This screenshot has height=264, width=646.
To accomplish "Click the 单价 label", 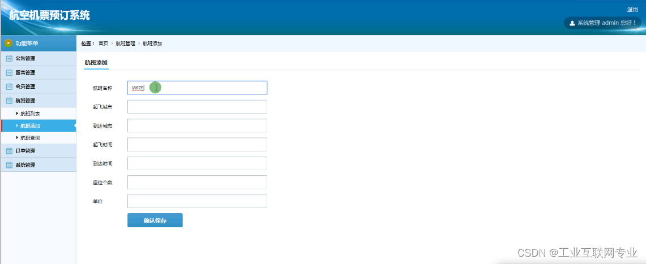I will click(97, 201).
